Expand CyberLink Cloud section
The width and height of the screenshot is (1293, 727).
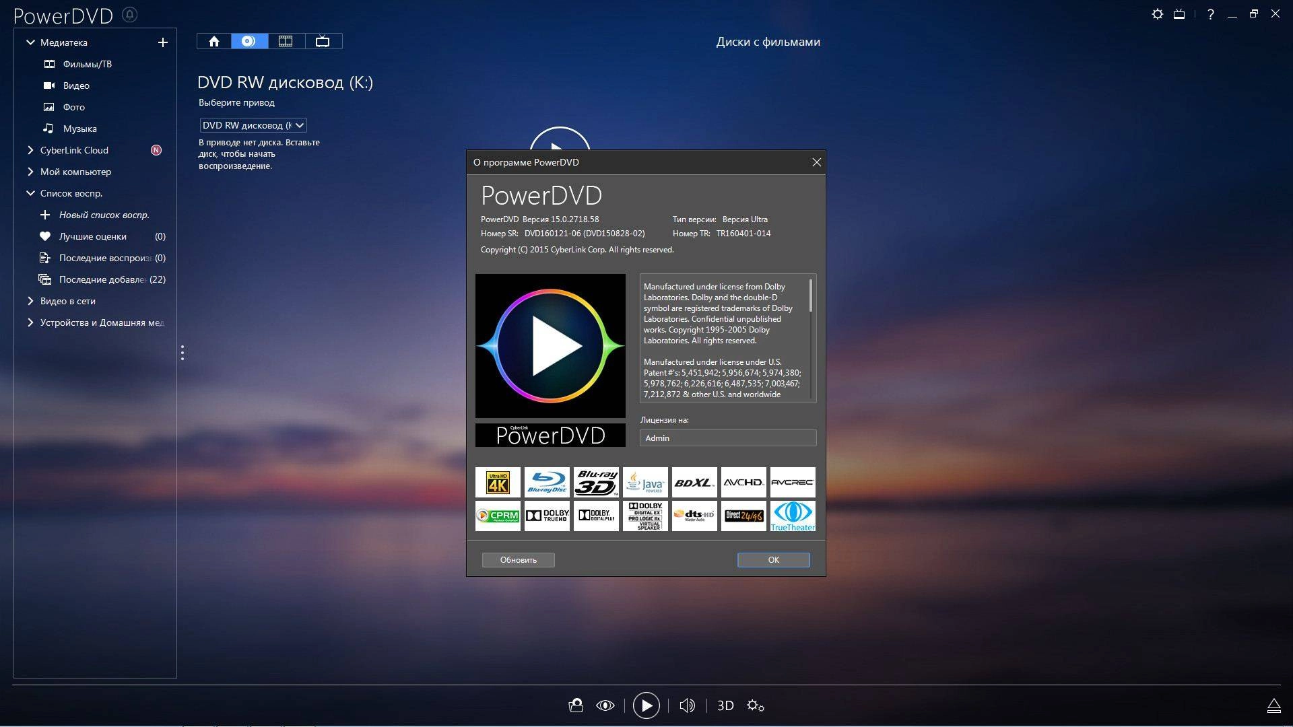point(30,150)
